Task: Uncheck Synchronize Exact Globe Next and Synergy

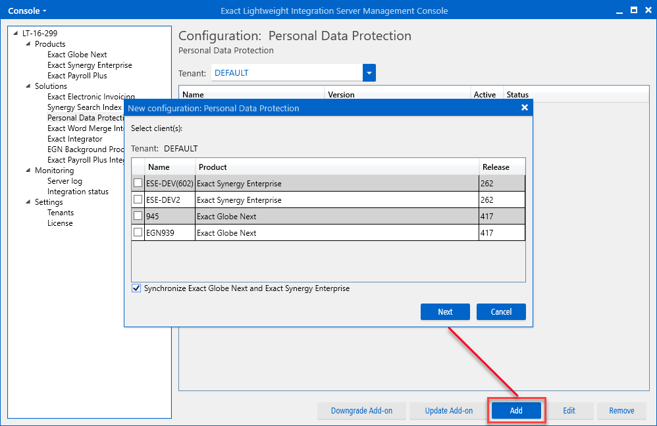Action: click(x=137, y=288)
